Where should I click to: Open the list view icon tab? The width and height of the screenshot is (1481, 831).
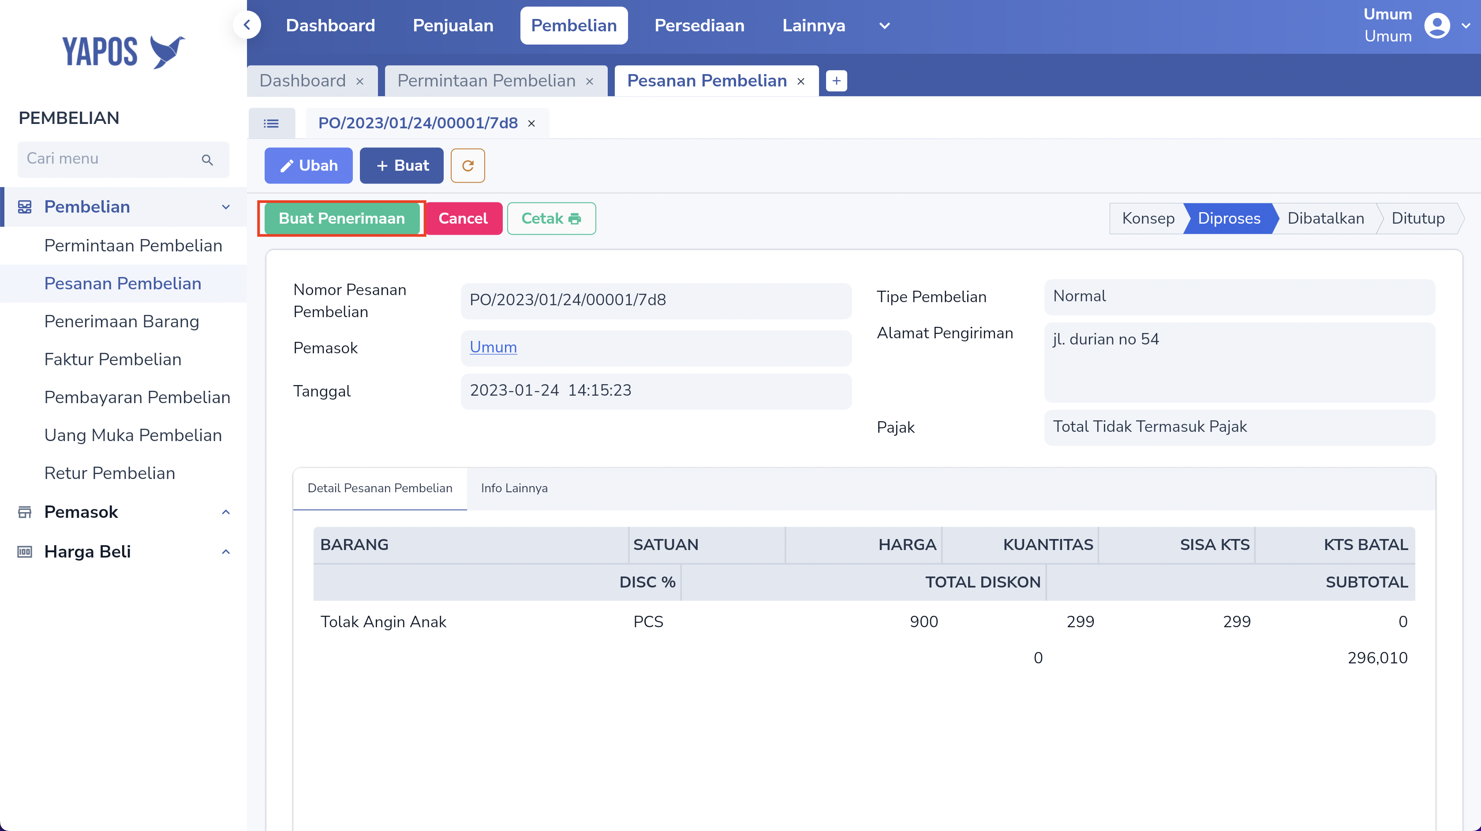[x=271, y=123]
